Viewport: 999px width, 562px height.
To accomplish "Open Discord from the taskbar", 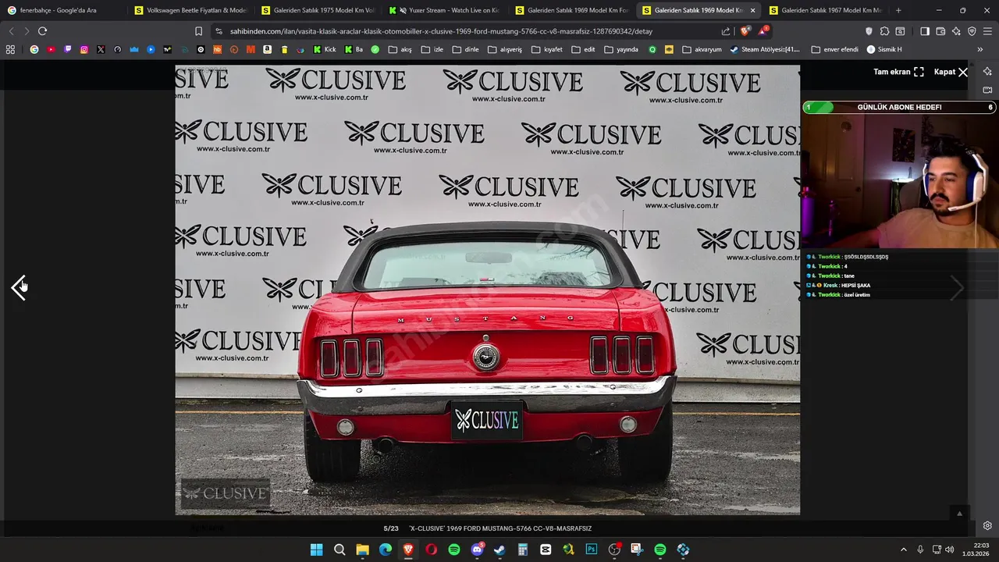I will click(x=477, y=550).
